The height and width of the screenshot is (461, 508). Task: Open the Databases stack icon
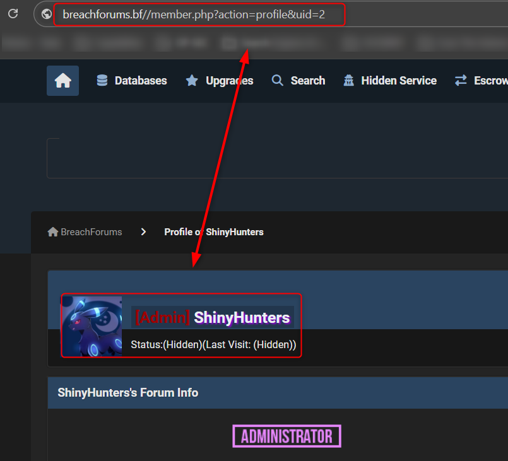tap(102, 80)
